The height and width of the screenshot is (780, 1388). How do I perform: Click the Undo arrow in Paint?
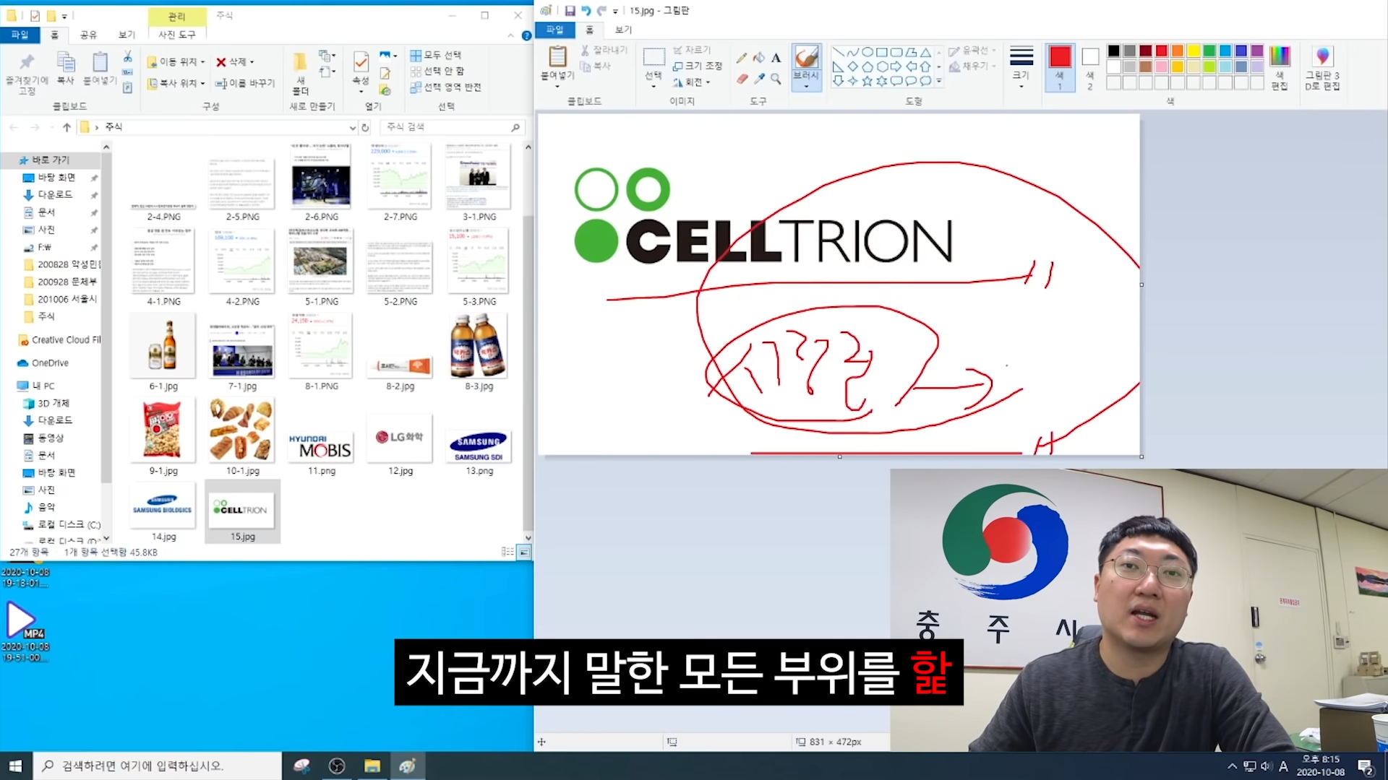(586, 11)
